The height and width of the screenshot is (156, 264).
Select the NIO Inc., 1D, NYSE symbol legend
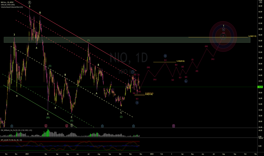[x=7, y=2]
